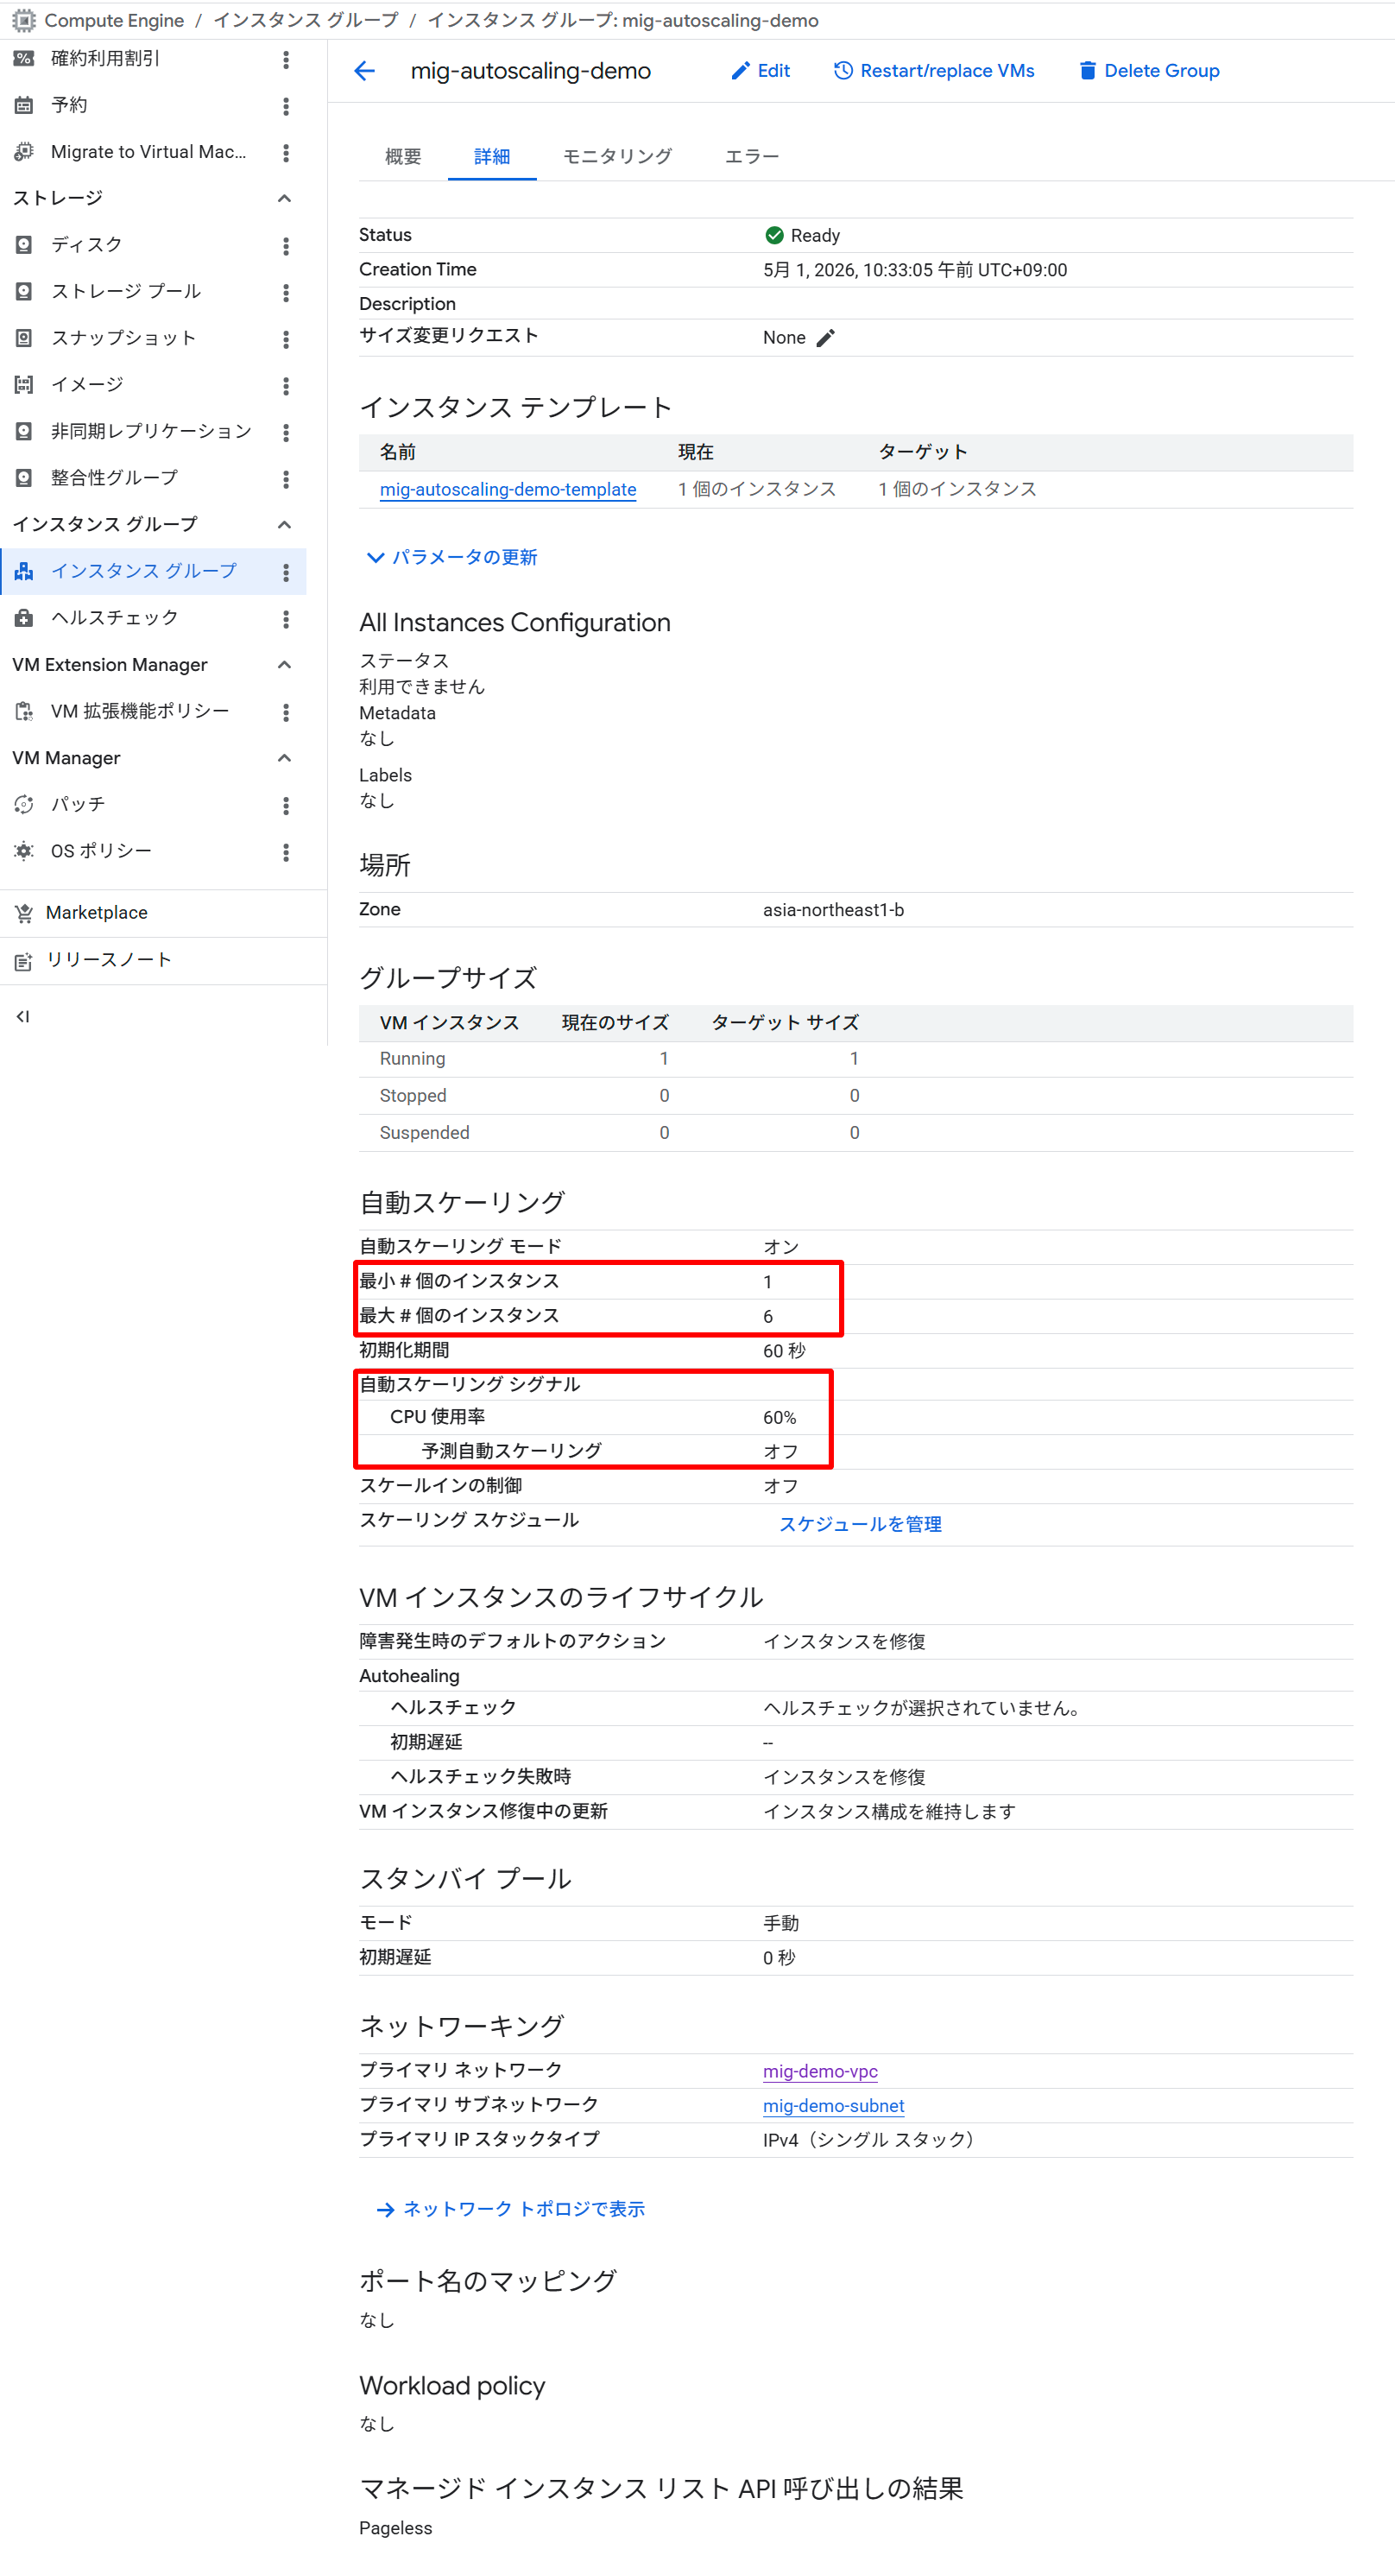
Task: Open more options for OS ポリシー
Action: pos(286,852)
